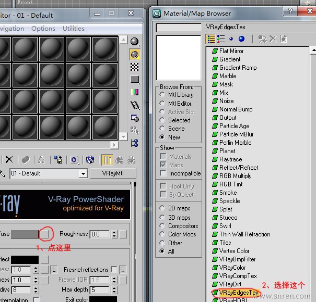Click the VRayMtl material type button
316x302 pixels.
pyautogui.click(x=113, y=173)
